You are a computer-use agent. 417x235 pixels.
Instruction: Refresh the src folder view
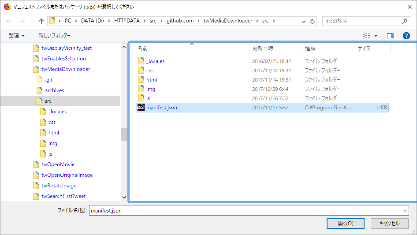(313, 21)
